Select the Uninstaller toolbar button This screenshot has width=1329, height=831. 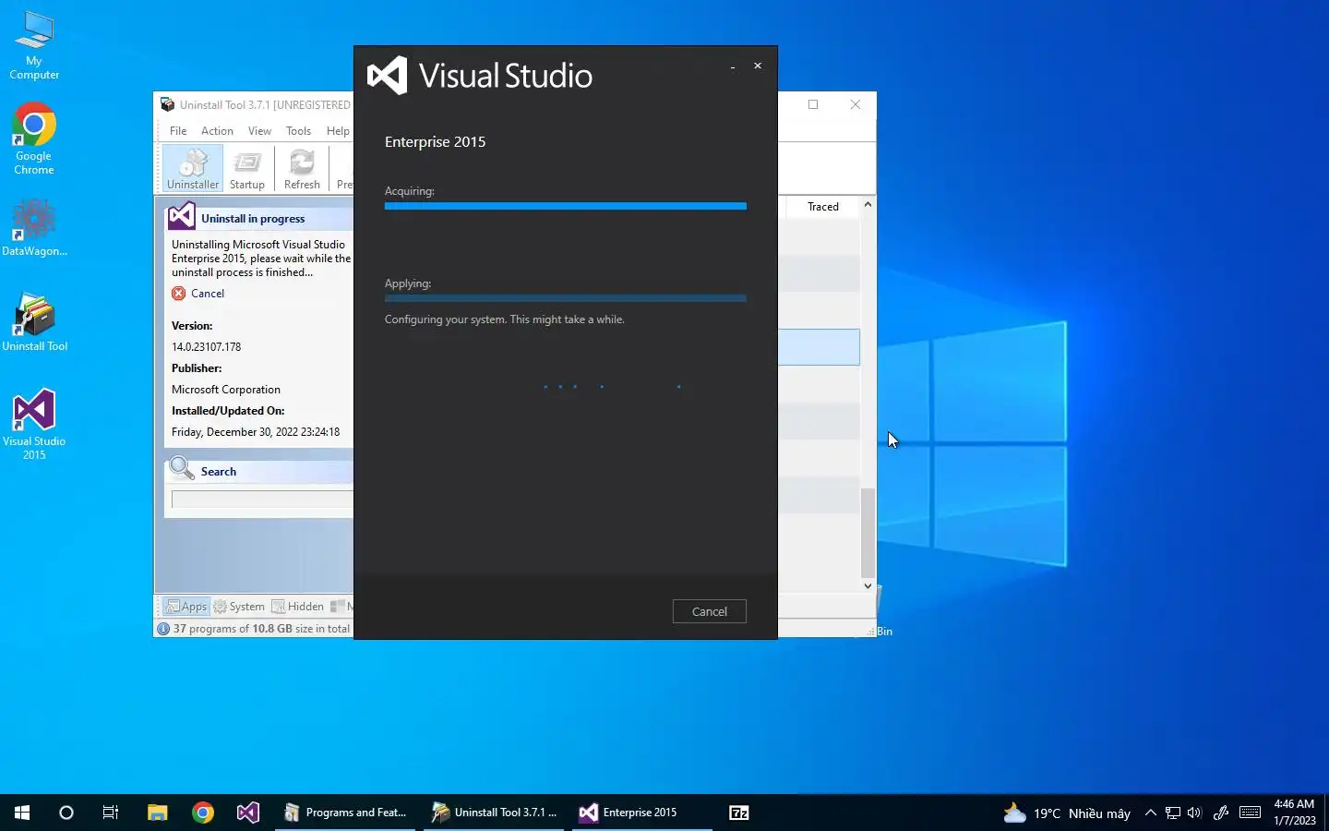tap(193, 168)
